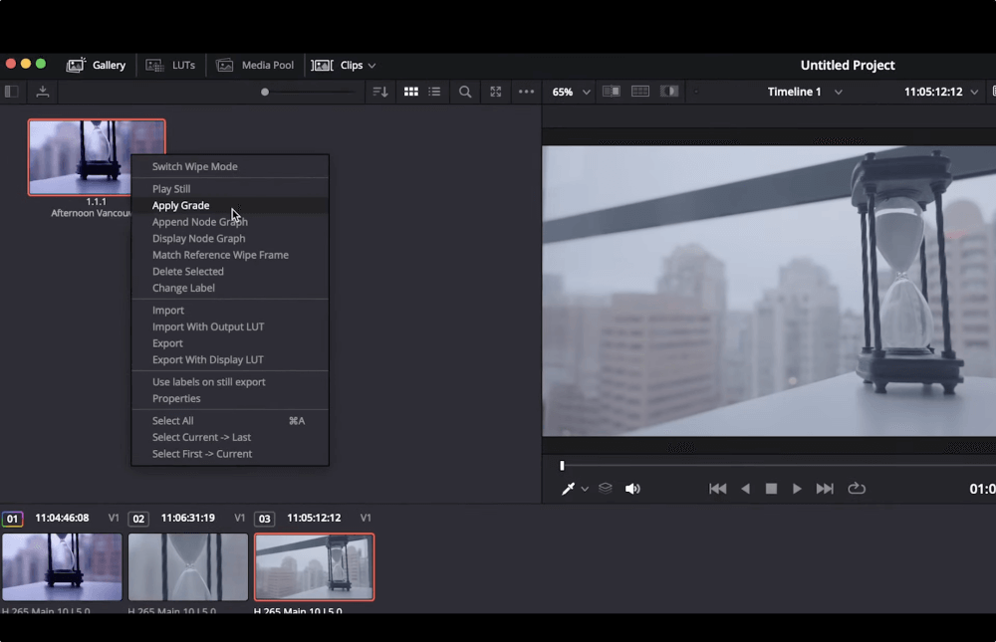The height and width of the screenshot is (642, 996).
Task: Switch gallery to thumbnail grid view
Action: [411, 92]
